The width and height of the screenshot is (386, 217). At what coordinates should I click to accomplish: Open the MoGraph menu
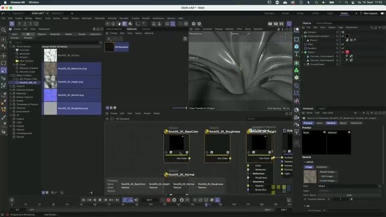[87, 18]
